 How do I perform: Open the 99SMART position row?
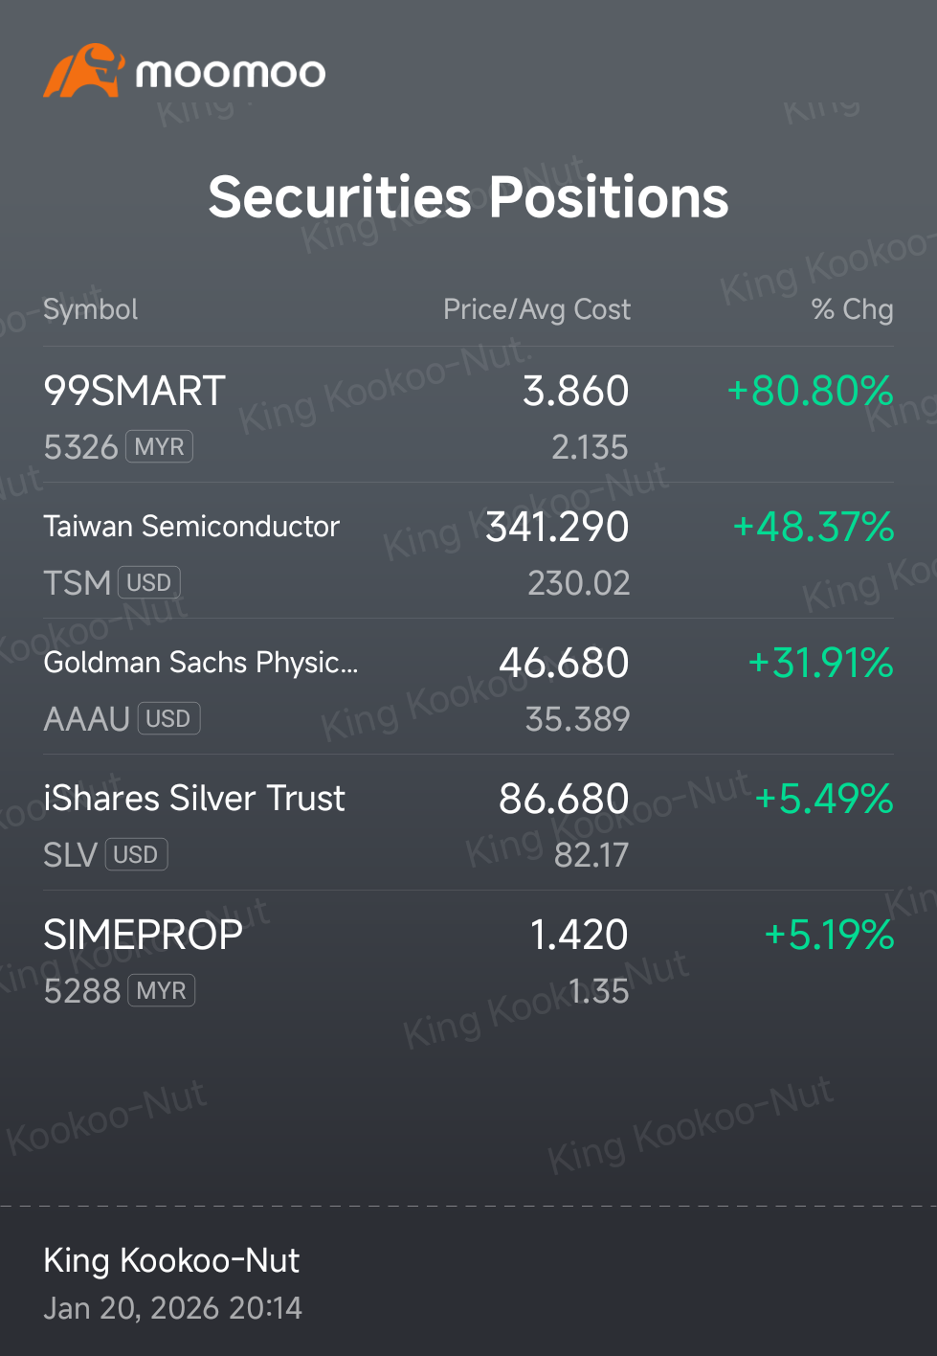click(468, 415)
